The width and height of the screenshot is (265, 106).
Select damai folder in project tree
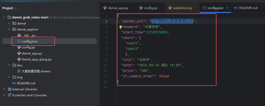click(22, 23)
